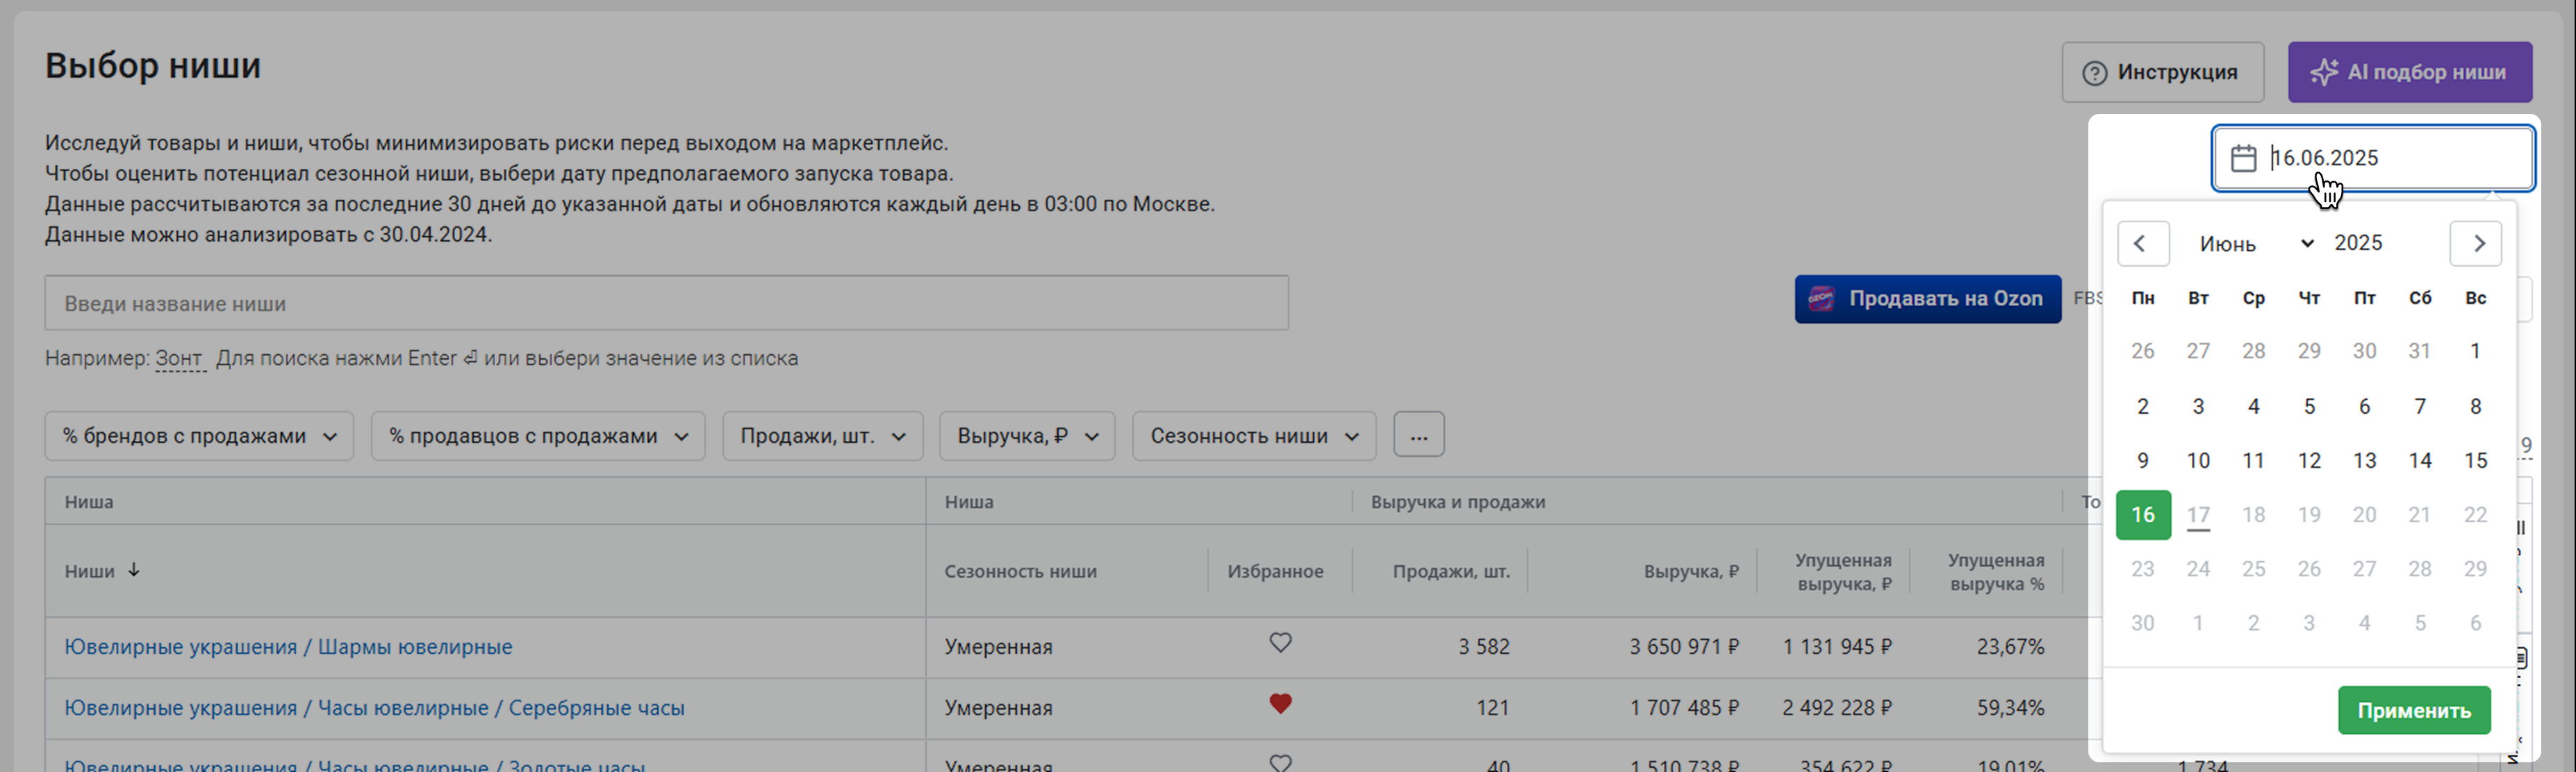
Task: Sort by the Ниши column arrow
Action: click(133, 570)
